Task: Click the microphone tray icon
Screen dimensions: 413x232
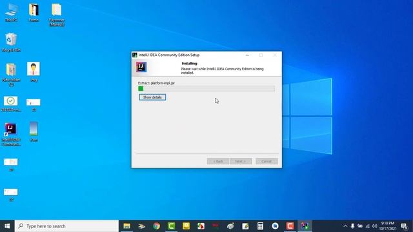Action: (x=352, y=226)
